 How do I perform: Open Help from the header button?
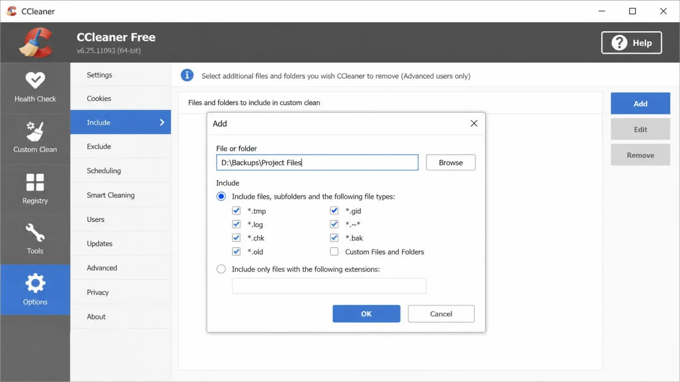tap(631, 42)
